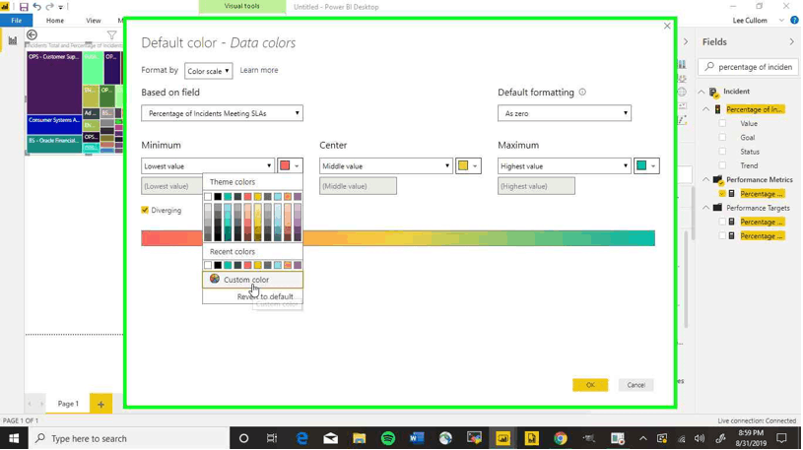Add a new page with plus button
Screen dimensions: 803x450
point(100,405)
